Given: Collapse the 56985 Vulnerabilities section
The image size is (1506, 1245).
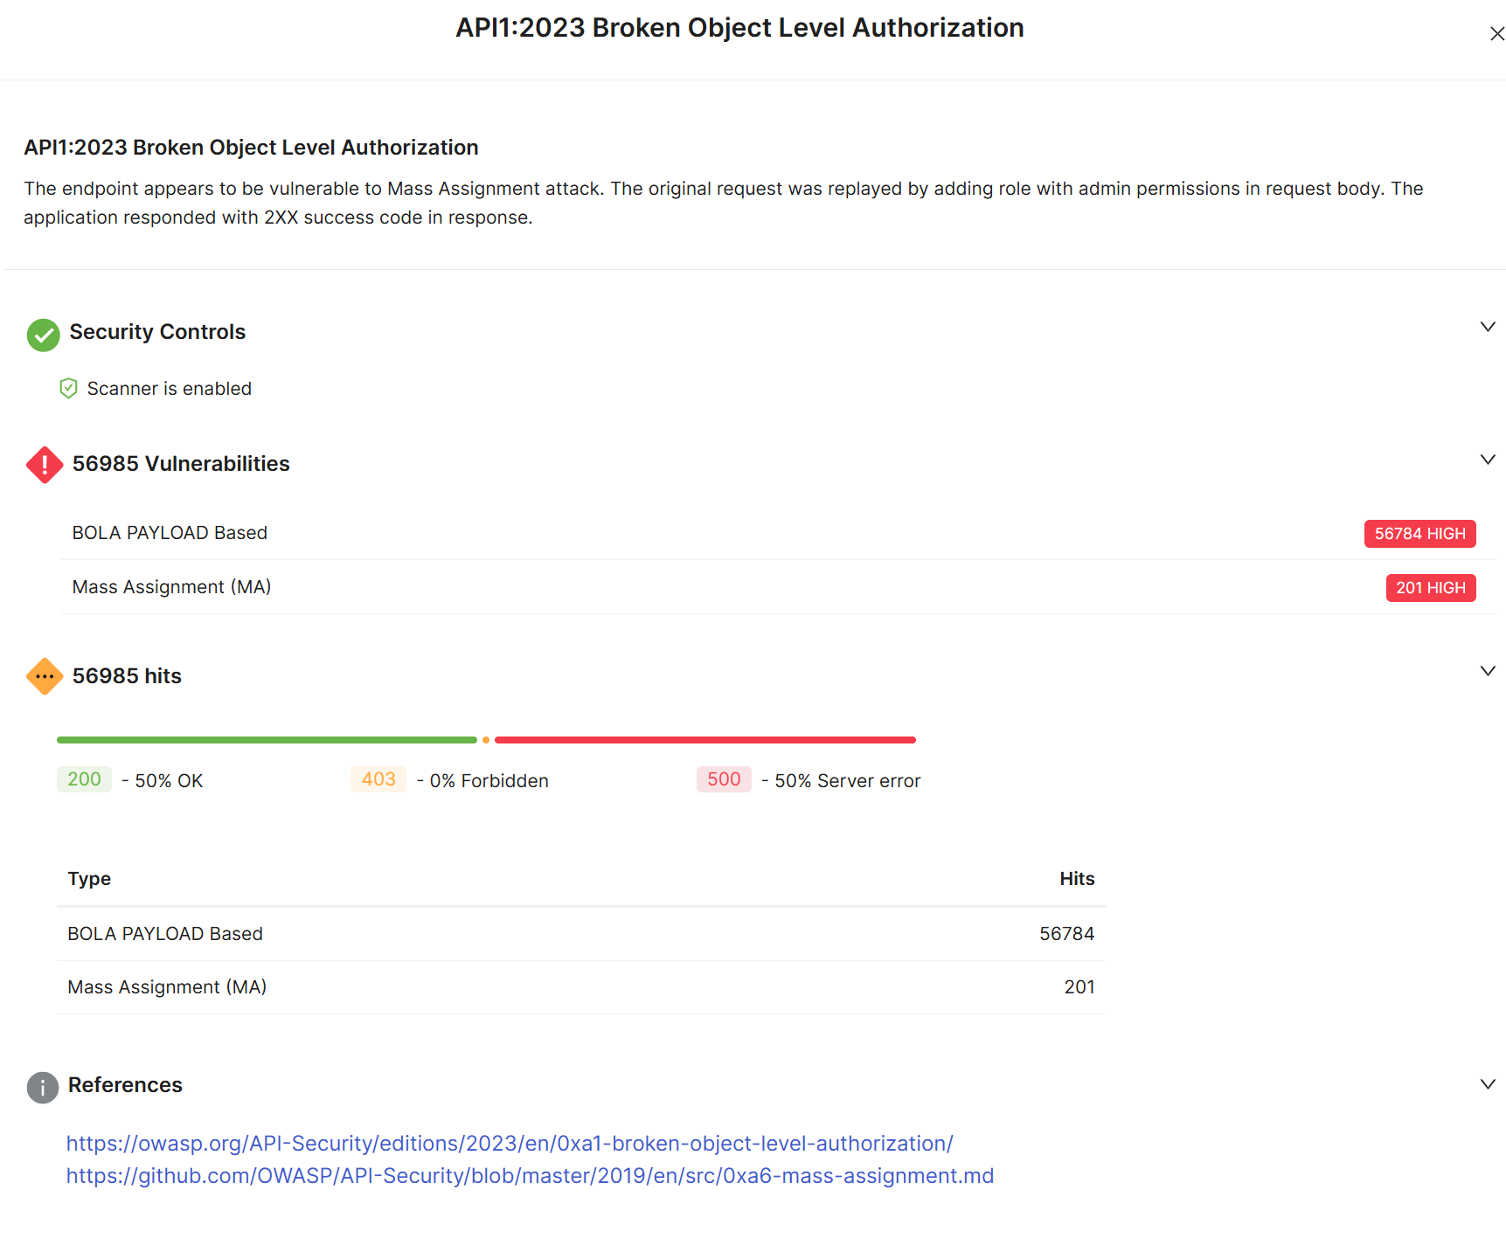Looking at the screenshot, I should click(1487, 460).
